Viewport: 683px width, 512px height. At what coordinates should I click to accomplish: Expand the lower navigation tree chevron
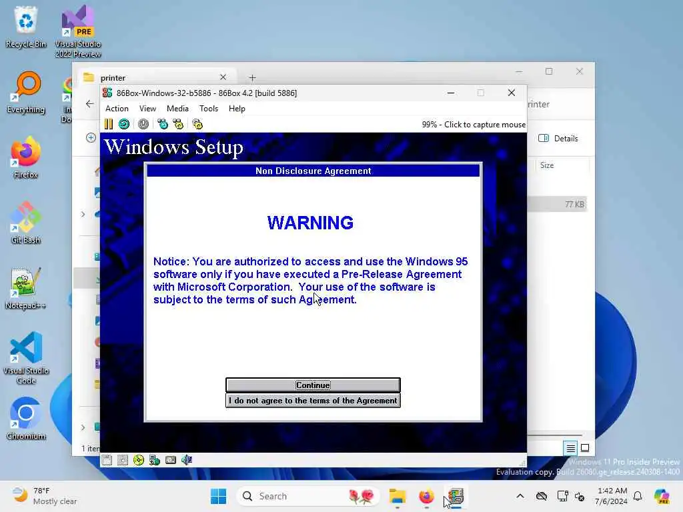83,427
